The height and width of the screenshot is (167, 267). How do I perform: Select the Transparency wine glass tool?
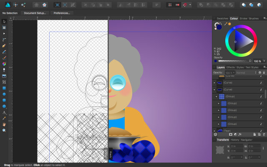tap(4, 70)
